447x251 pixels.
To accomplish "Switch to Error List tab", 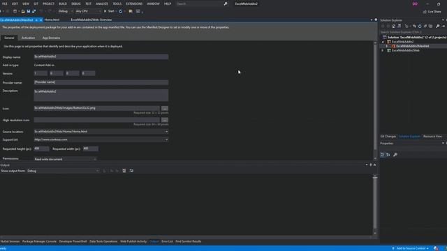I will click(x=167, y=241).
